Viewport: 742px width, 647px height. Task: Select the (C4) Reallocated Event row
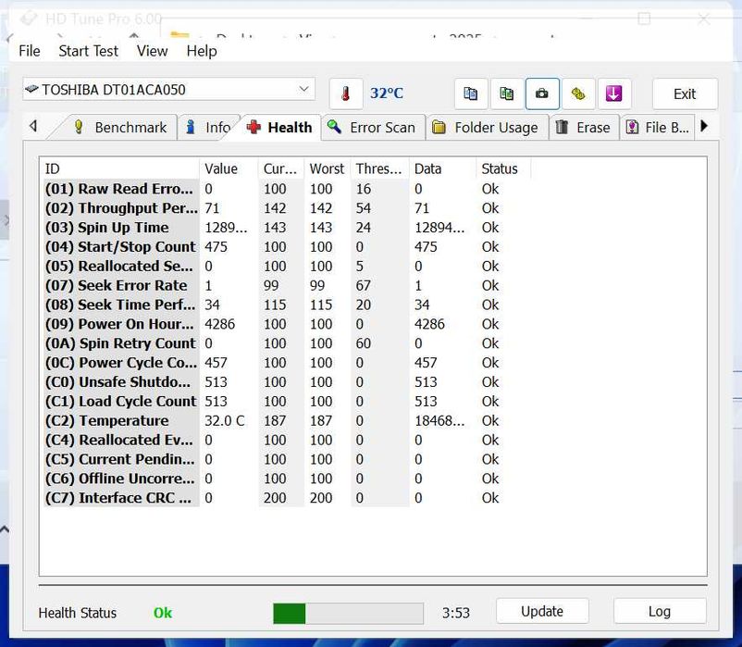click(x=287, y=440)
